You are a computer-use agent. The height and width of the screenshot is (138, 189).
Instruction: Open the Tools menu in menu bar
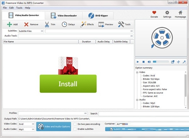coord(19,8)
